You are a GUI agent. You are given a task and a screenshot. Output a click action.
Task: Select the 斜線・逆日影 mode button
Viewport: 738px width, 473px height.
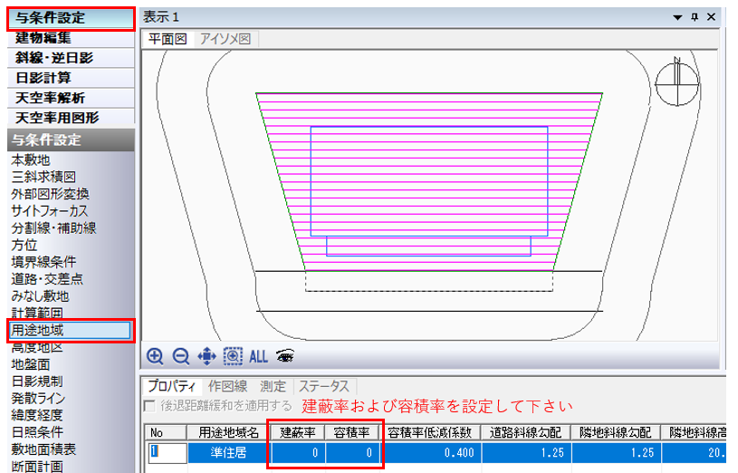pyautogui.click(x=71, y=58)
